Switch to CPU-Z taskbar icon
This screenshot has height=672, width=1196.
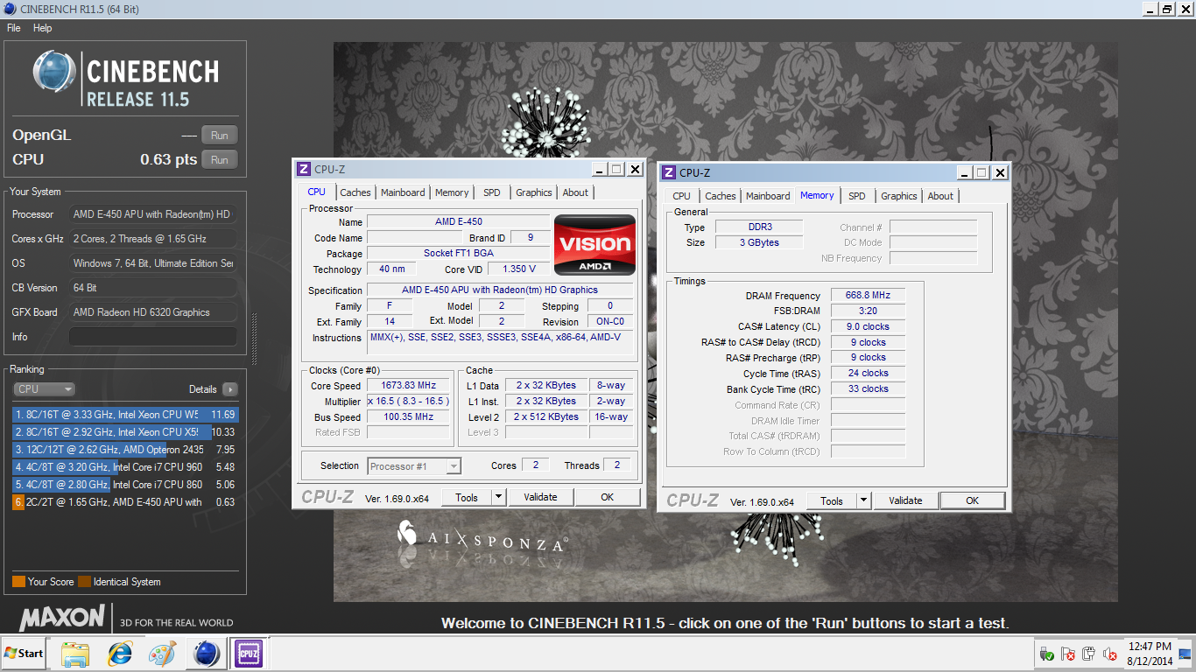tap(248, 654)
